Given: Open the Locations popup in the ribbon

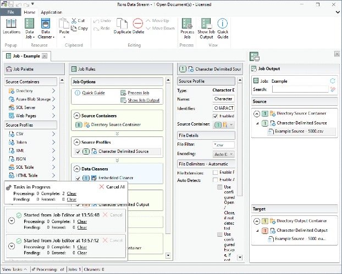Looking at the screenshot, I should (12, 26).
